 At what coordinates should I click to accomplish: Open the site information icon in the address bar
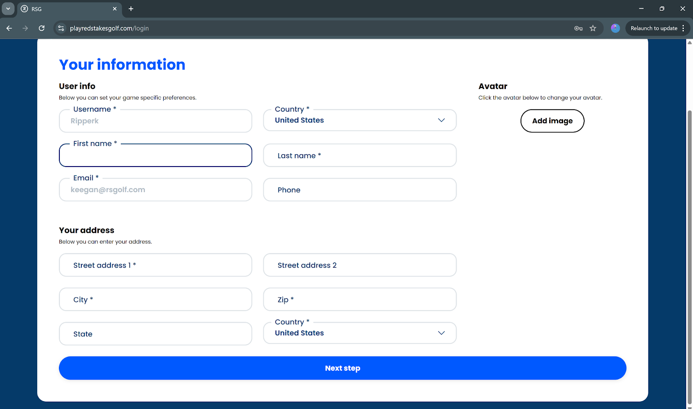(61, 28)
